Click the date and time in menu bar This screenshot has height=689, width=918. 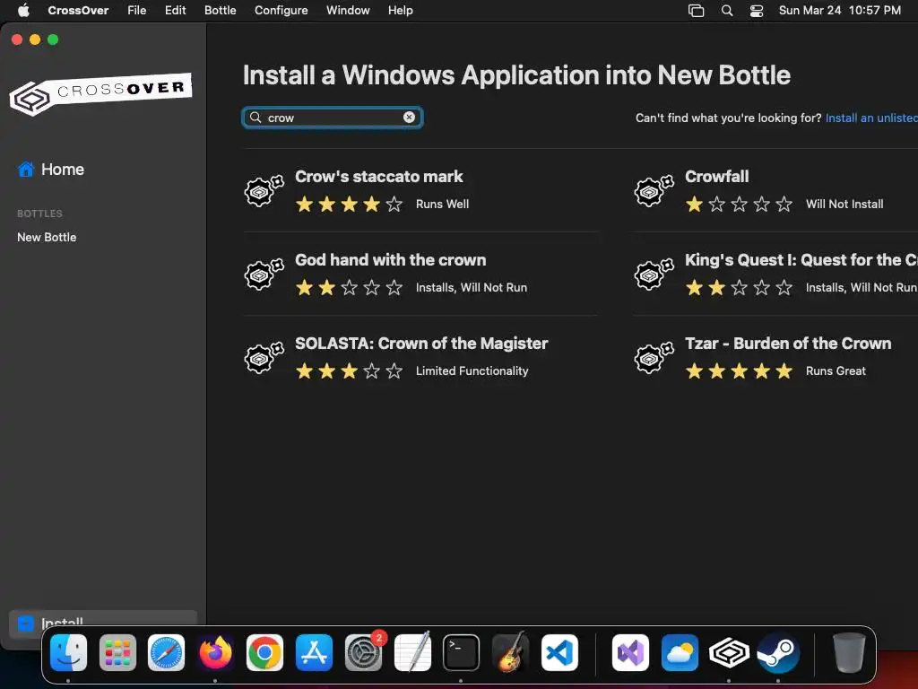pos(839,10)
